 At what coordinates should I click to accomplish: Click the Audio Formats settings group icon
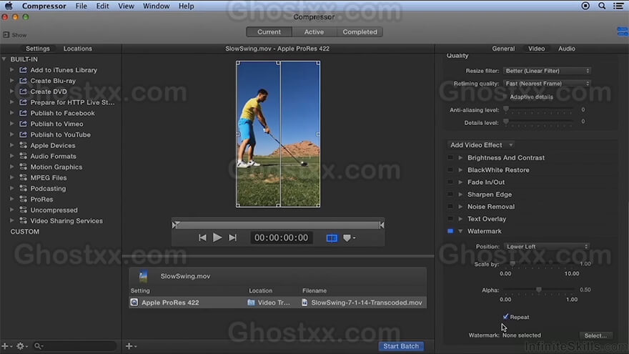point(24,156)
